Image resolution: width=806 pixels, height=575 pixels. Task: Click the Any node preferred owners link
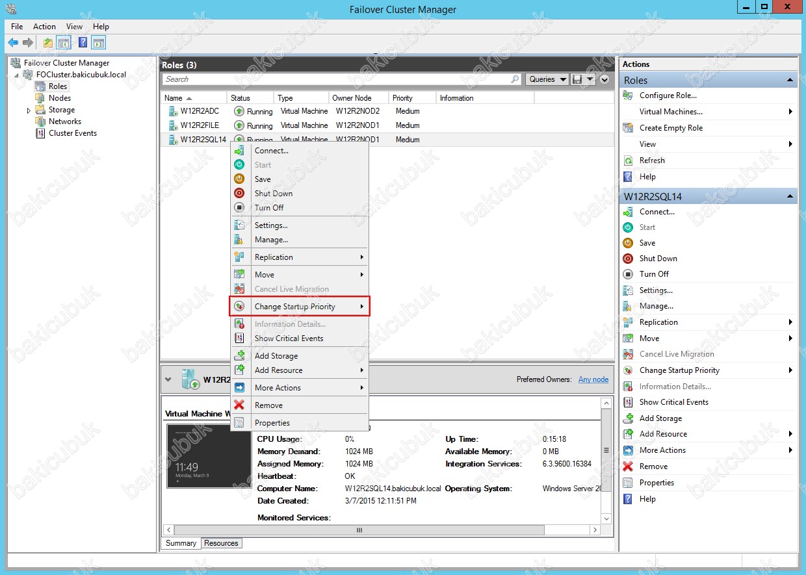click(593, 379)
